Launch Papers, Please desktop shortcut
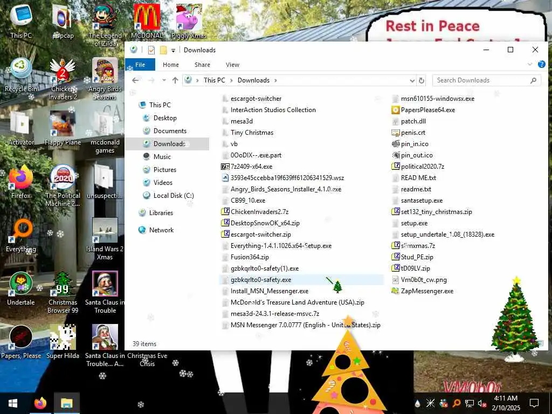Image resolution: width=552 pixels, height=414 pixels. click(21, 342)
